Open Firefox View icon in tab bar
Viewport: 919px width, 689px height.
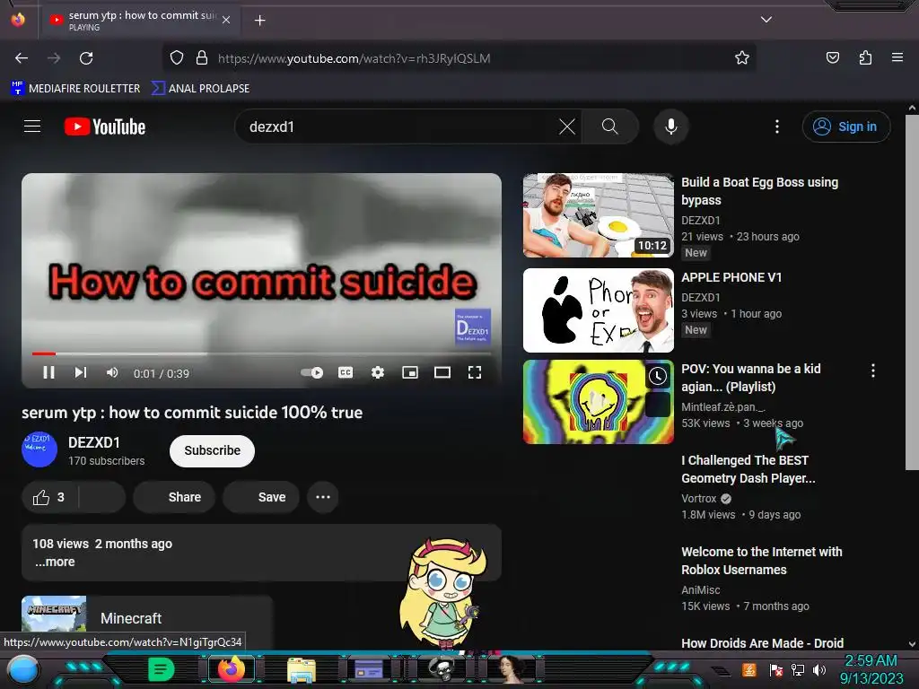(18, 21)
